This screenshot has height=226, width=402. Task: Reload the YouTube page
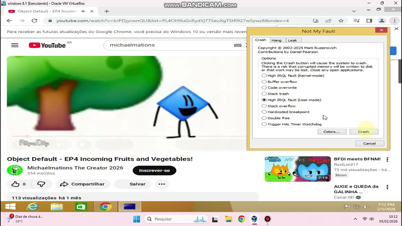[x=35, y=21]
